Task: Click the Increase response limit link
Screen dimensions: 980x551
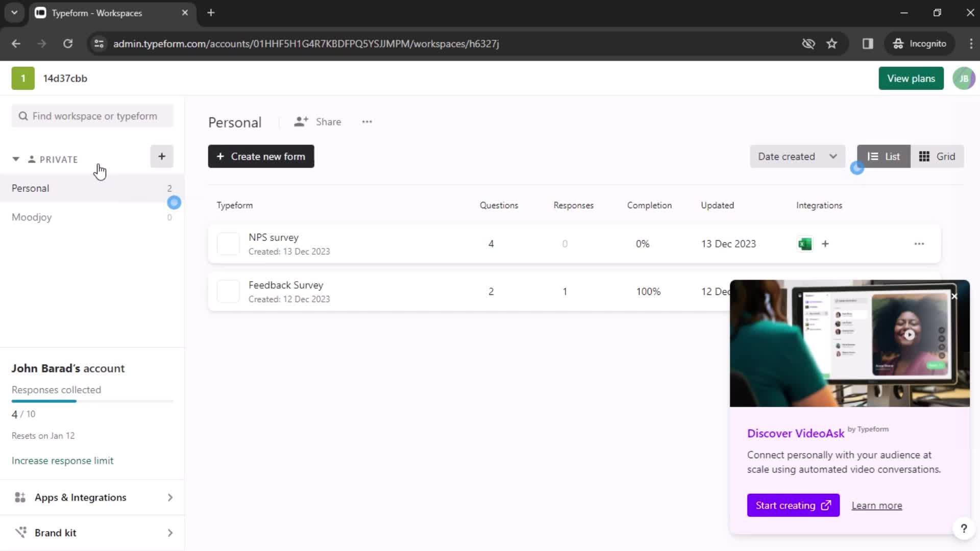Action: (x=63, y=460)
